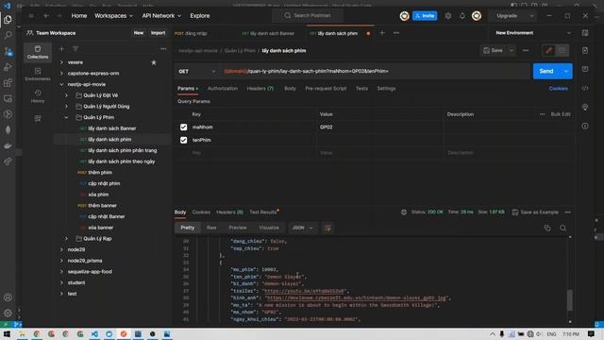Image resolution: width=604 pixels, height=340 pixels.
Task: Click the star next to vexere collection
Action: click(x=154, y=62)
